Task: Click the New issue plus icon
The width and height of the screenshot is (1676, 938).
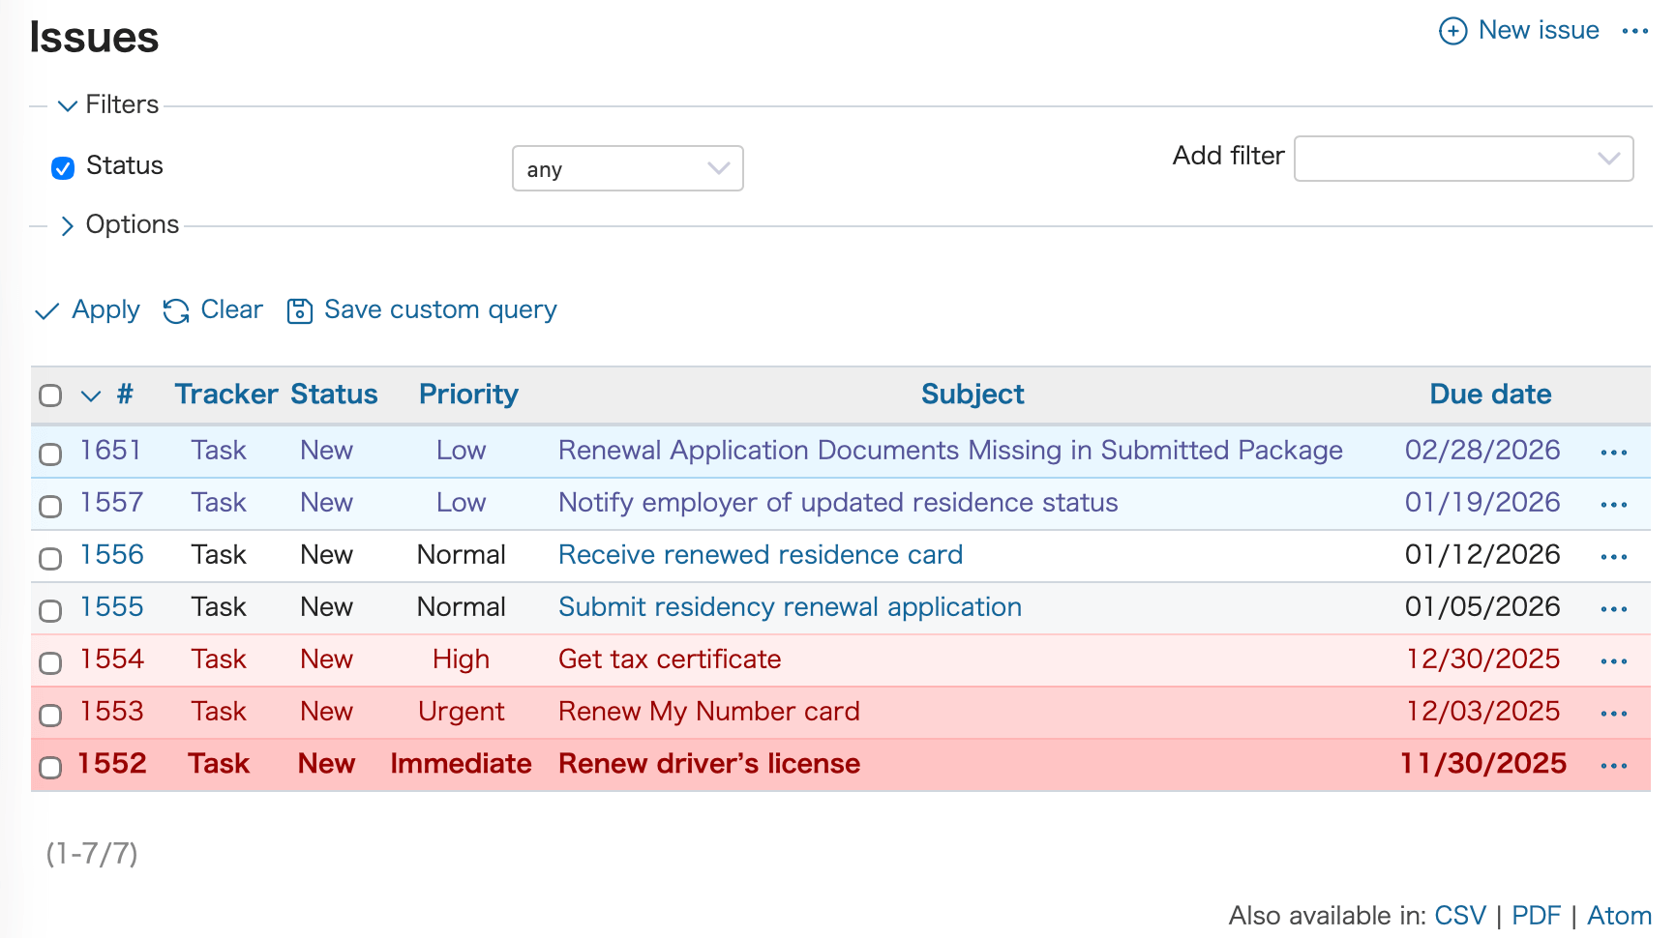Action: point(1452,31)
